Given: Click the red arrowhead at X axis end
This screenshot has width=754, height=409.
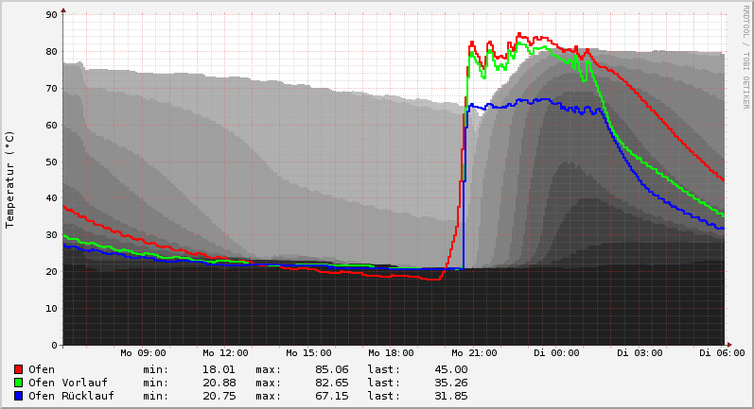Looking at the screenshot, I should tap(728, 344).
